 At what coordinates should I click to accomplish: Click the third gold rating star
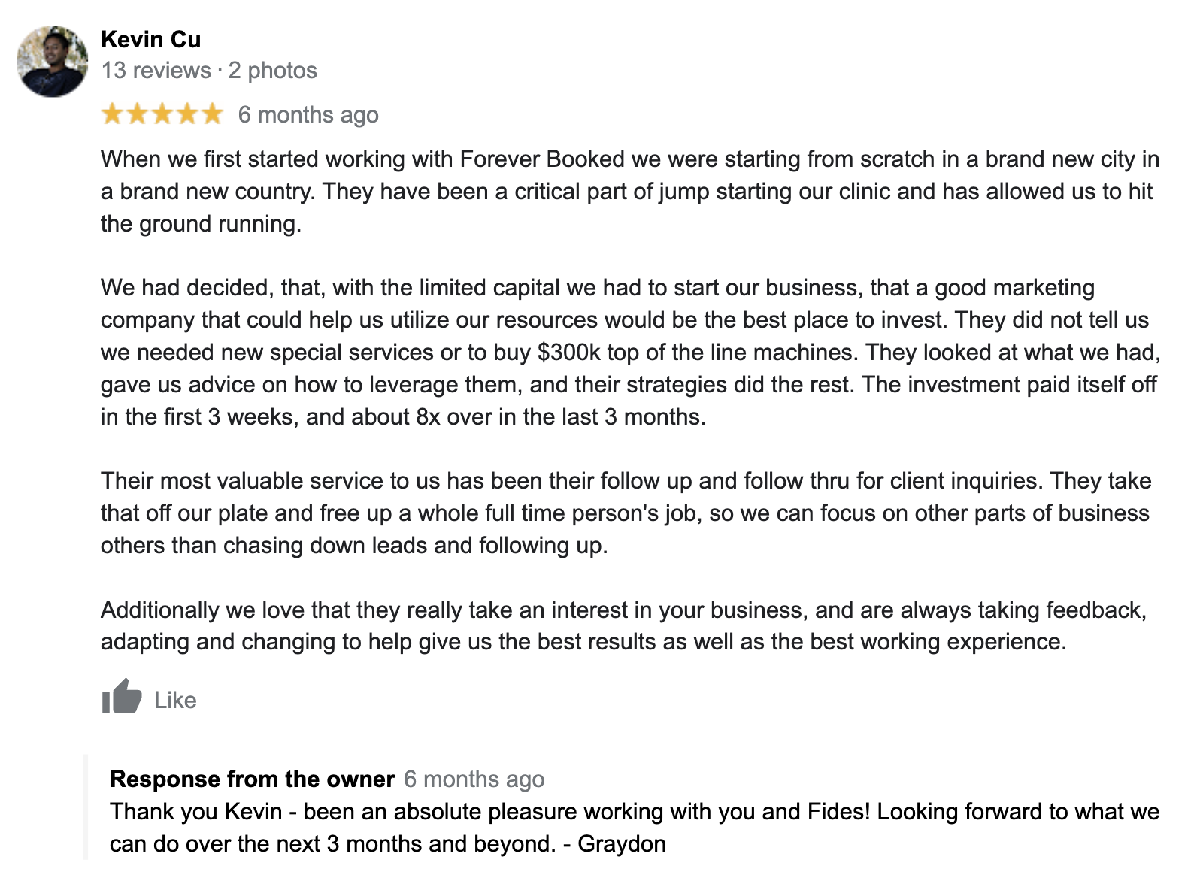pos(162,114)
